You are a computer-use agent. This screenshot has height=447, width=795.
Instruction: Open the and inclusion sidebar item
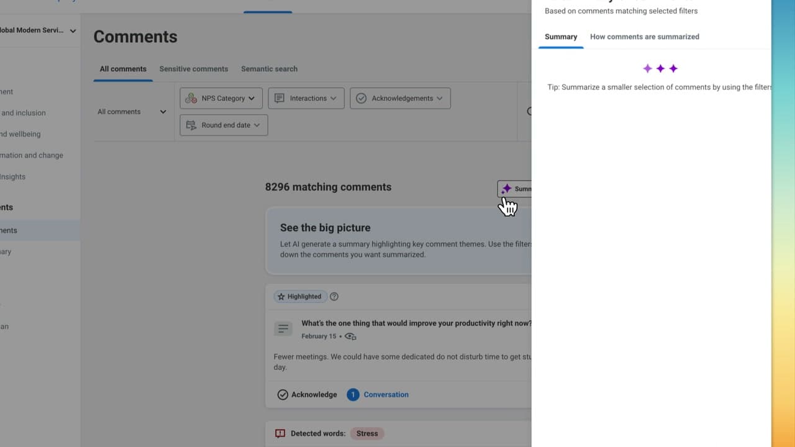(x=24, y=113)
